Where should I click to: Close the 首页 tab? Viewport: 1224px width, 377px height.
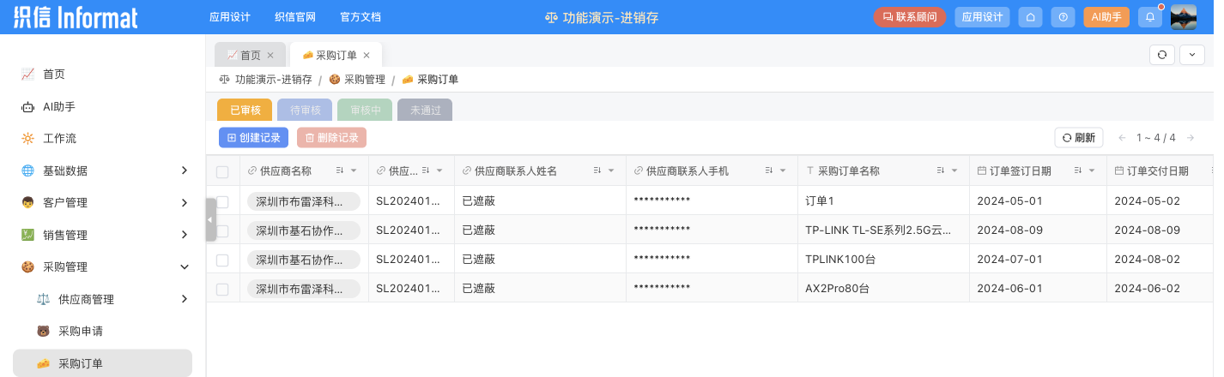270,55
